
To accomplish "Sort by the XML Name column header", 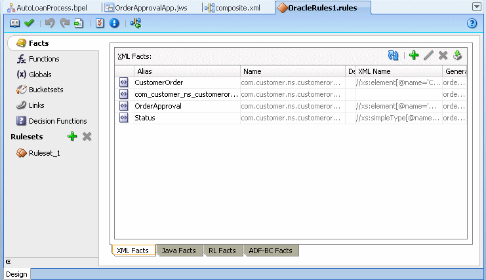I will click(399, 71).
